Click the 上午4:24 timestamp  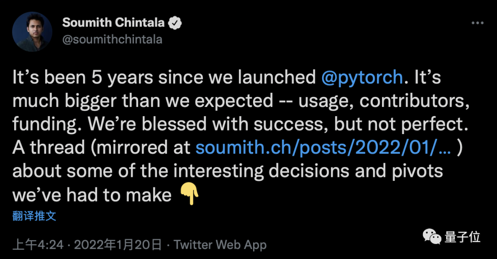click(38, 245)
